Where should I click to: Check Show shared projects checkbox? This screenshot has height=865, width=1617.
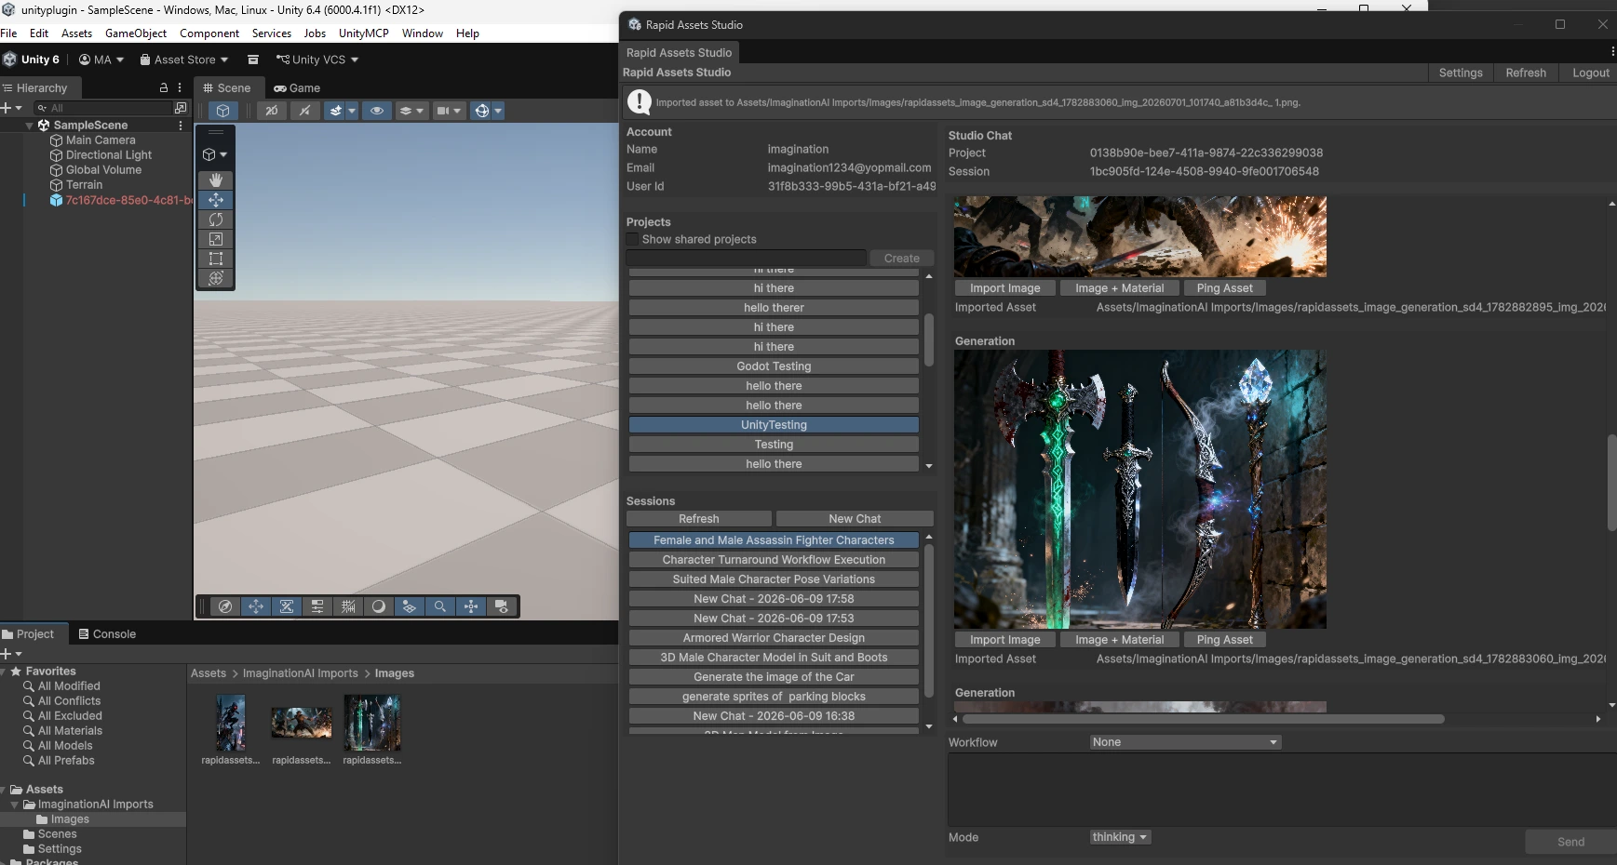pyautogui.click(x=633, y=239)
